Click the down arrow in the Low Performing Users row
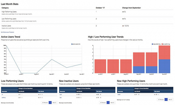Viewport: 175px width, 105px height. click(123, 19)
